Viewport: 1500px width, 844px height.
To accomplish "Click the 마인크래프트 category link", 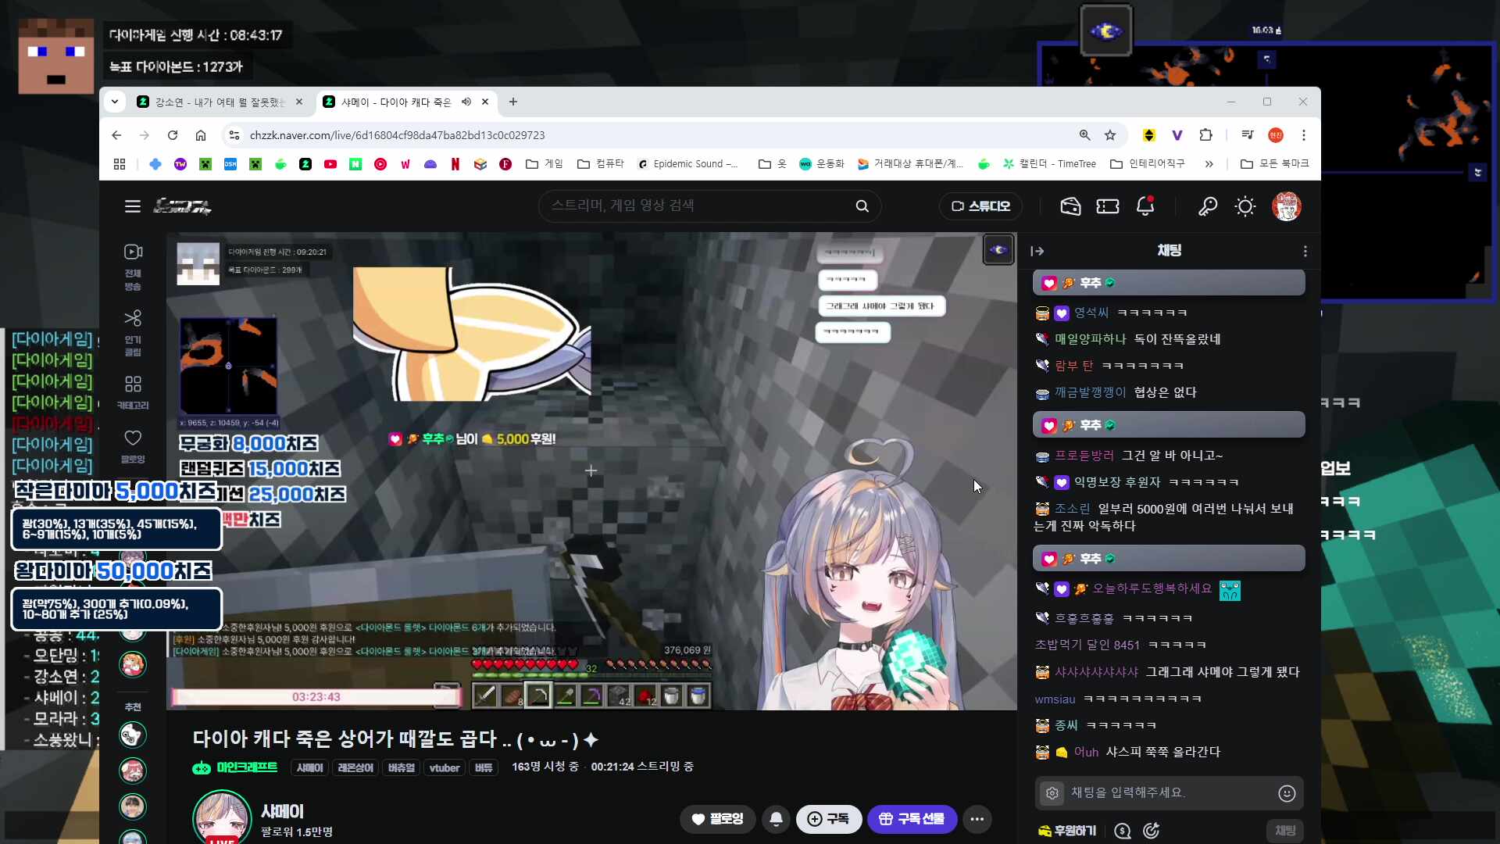I will coord(235,767).
